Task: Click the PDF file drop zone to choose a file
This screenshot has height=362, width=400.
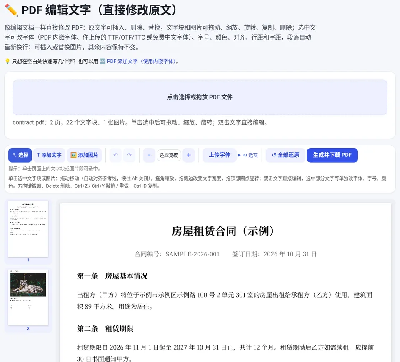Action: tap(200, 97)
